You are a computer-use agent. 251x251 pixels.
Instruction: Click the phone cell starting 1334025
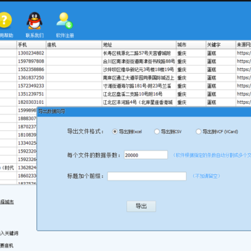tap(26, 143)
